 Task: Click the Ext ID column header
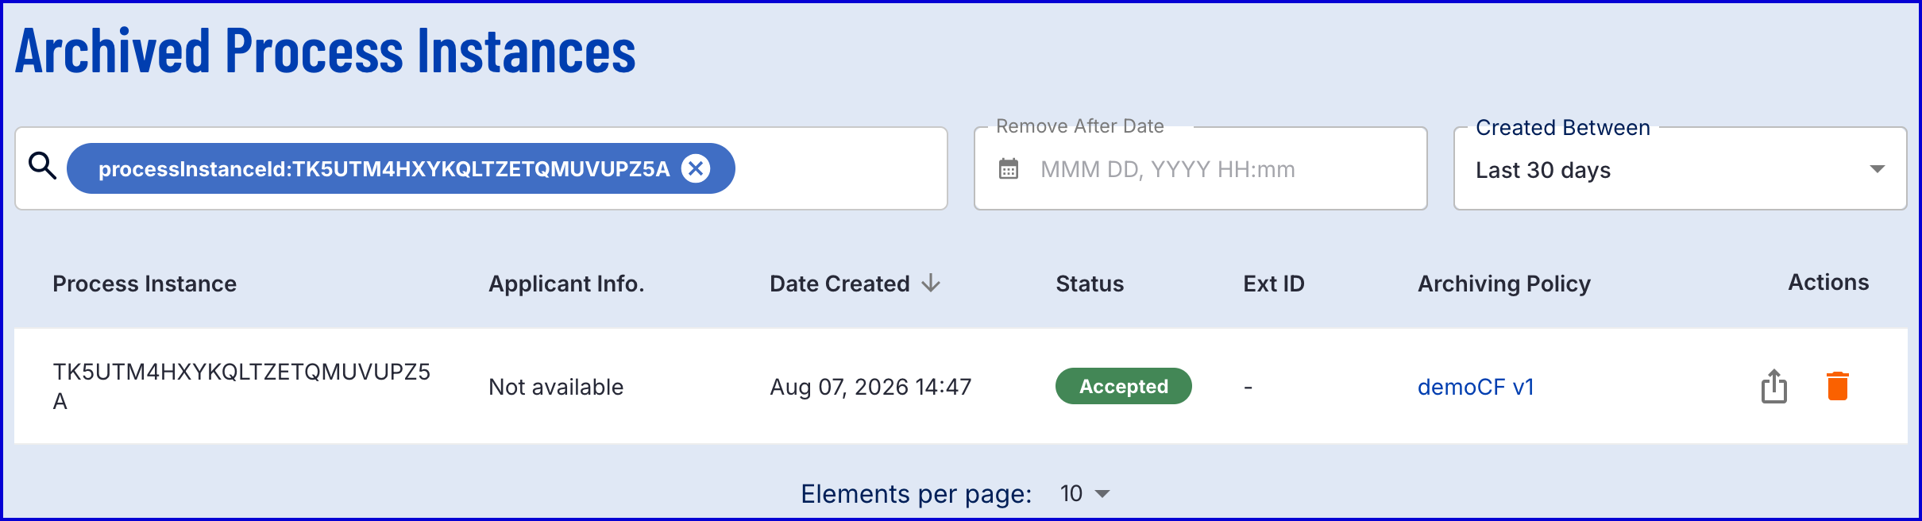pos(1274,284)
